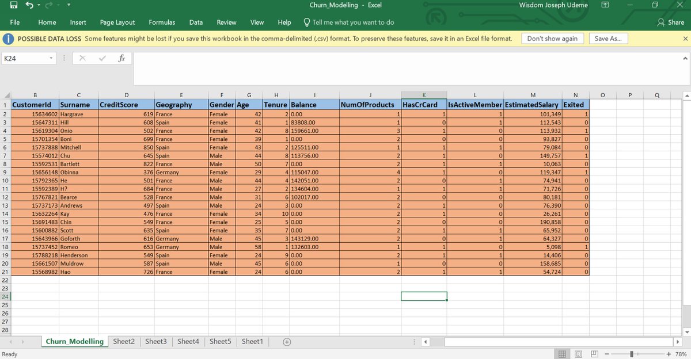The height and width of the screenshot is (359, 691).
Task: Switch to the Formulas ribbon tab
Action: 162,22
